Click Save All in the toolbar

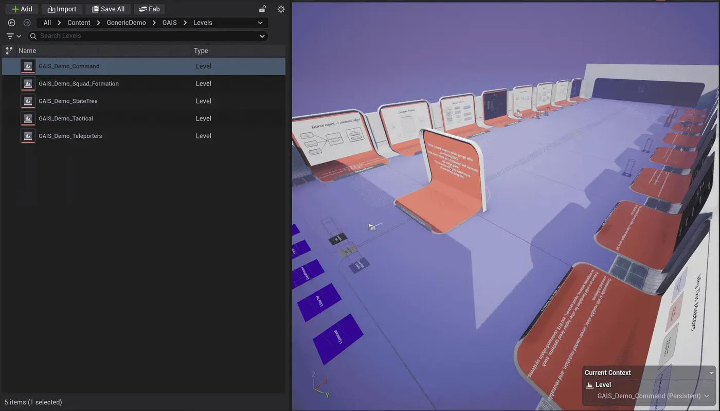pos(108,9)
